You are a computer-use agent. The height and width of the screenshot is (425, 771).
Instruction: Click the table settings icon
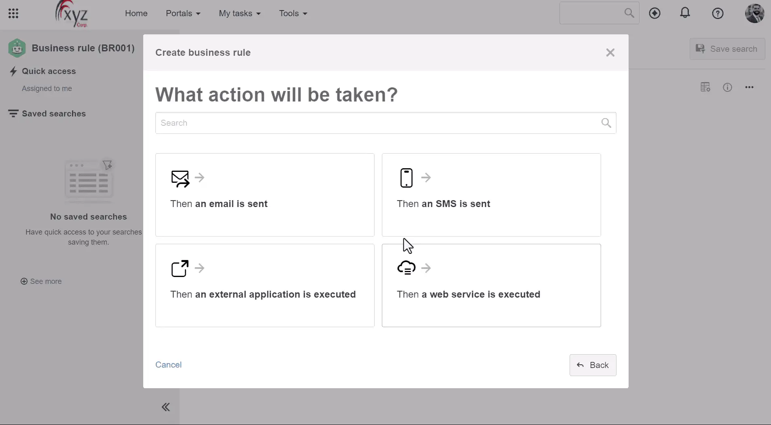click(705, 87)
